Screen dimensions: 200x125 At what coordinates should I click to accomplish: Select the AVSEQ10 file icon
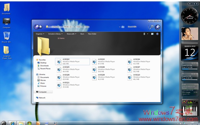pyautogui.click(x=129, y=77)
